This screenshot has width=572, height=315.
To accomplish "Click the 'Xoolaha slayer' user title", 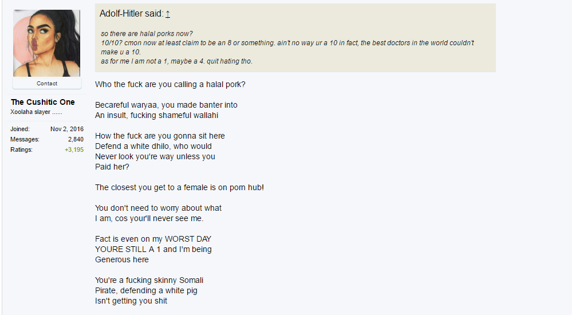I will (x=36, y=112).
